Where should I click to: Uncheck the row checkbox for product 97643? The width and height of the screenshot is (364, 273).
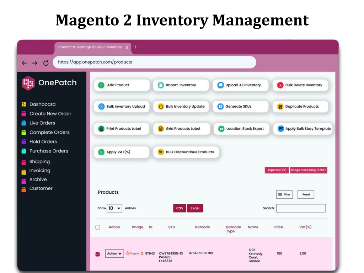[x=98, y=254]
